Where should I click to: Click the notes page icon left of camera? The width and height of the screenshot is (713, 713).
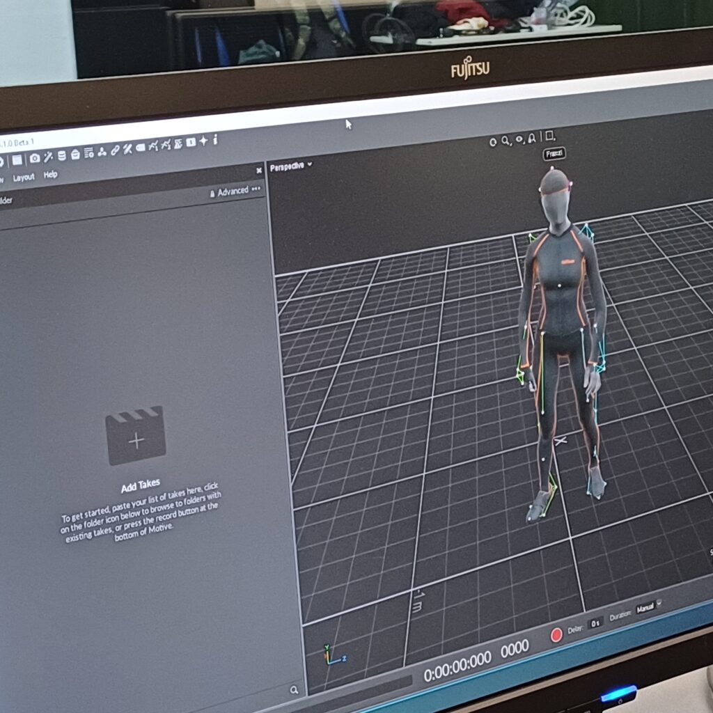[17, 160]
